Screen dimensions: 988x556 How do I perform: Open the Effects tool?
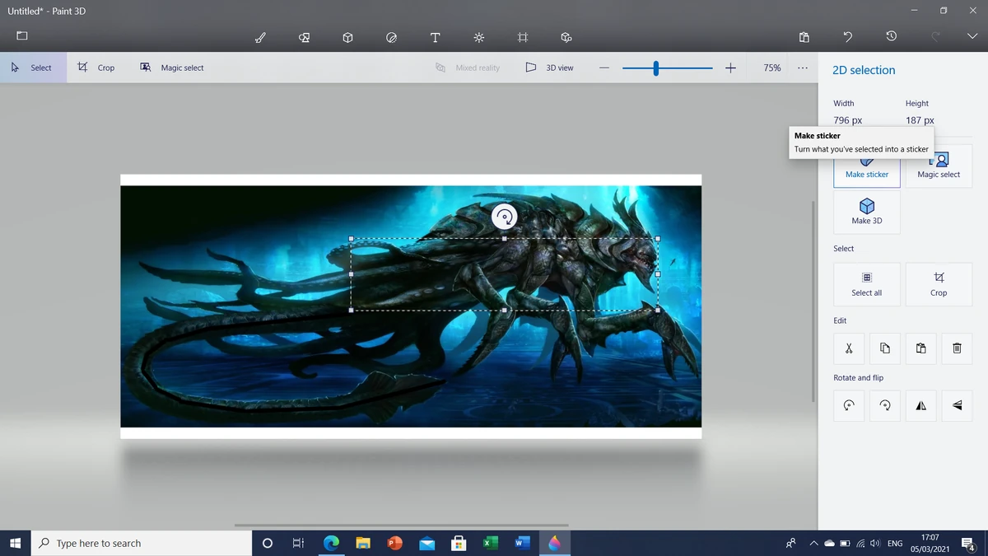coord(478,37)
